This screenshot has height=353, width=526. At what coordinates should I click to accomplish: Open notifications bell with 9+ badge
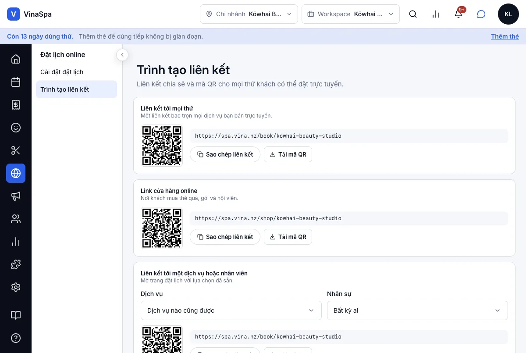[x=458, y=14]
